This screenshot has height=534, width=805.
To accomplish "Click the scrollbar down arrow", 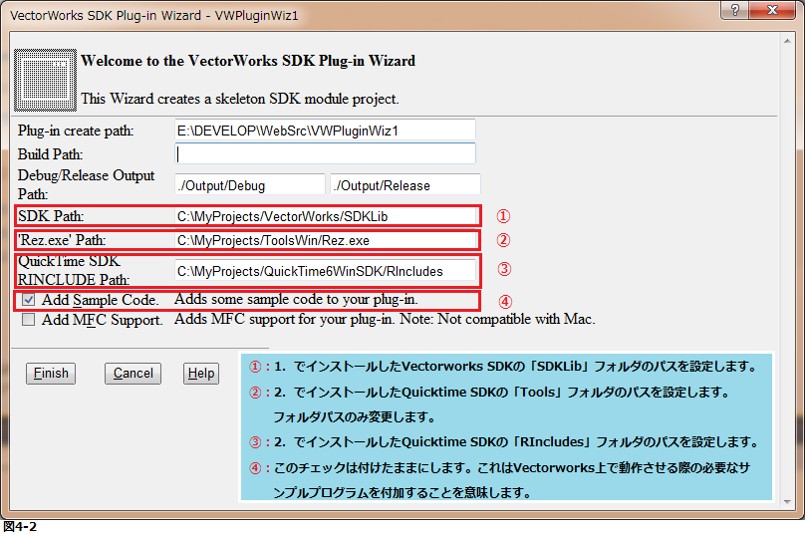I will [x=787, y=502].
